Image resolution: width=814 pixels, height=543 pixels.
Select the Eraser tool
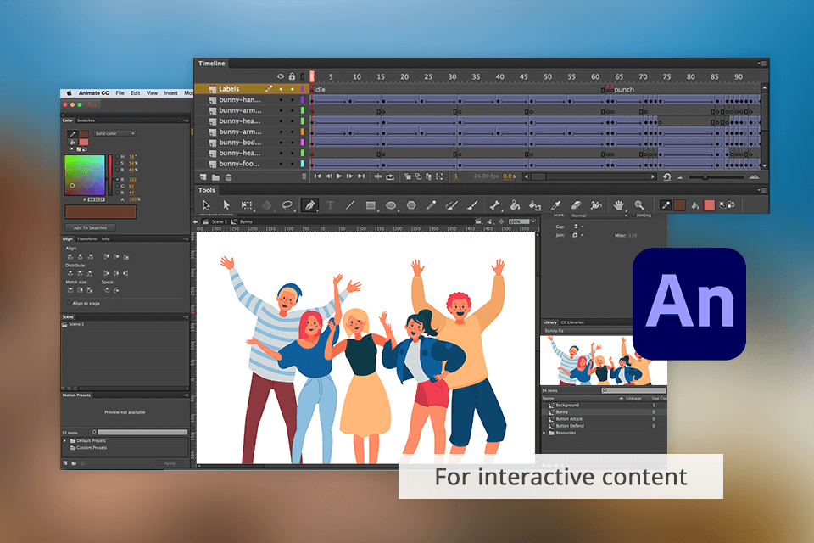coord(576,205)
